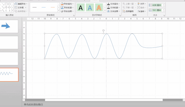
Task: Increase the shape width with stepper
Action: click(x=163, y=10)
